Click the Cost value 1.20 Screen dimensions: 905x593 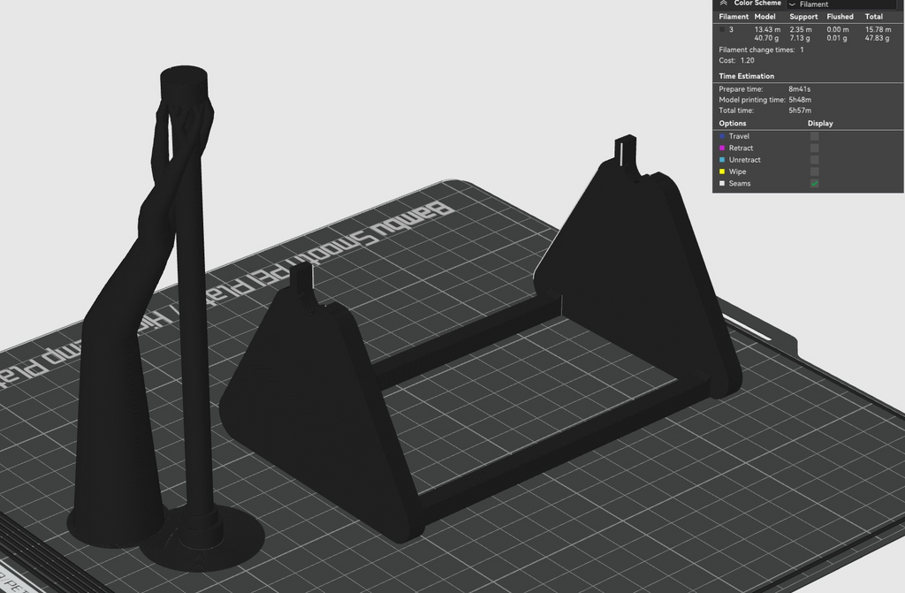(748, 60)
